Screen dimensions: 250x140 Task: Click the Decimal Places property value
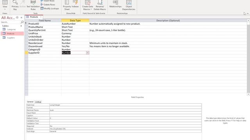(x=125, y=110)
